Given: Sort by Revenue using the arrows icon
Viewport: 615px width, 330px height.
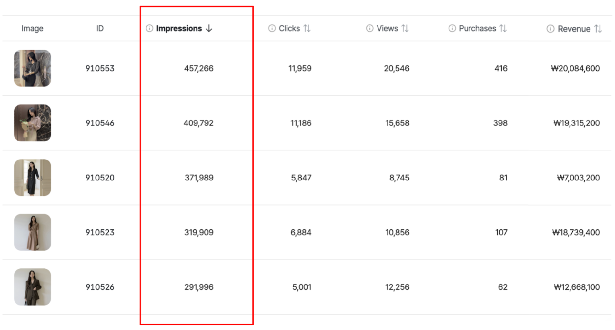Looking at the screenshot, I should (598, 29).
